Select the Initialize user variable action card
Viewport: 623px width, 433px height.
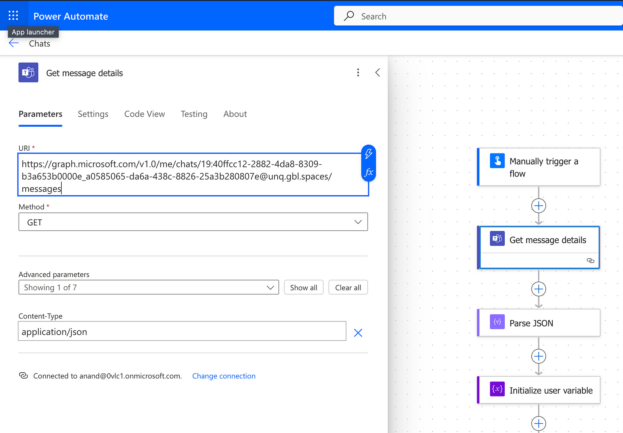pyautogui.click(x=539, y=390)
